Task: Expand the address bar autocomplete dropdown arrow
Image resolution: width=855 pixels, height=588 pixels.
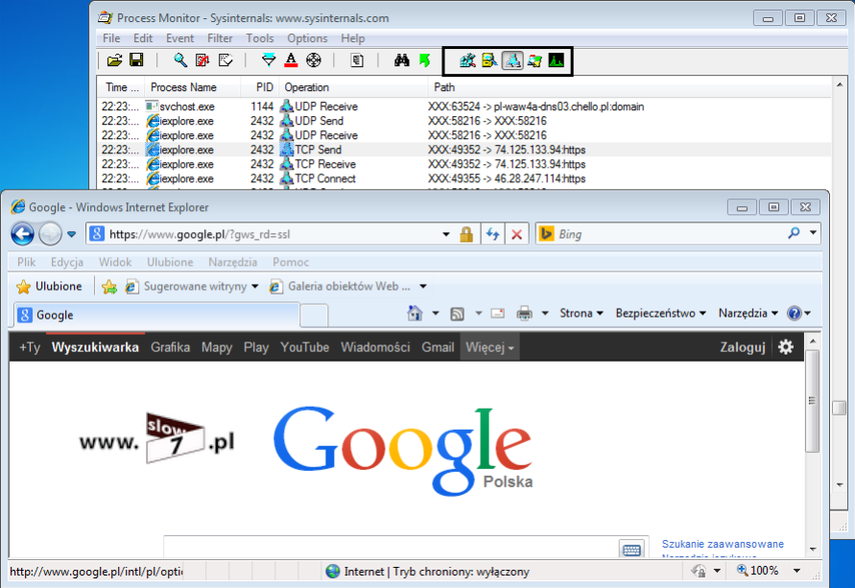Action: [x=446, y=234]
